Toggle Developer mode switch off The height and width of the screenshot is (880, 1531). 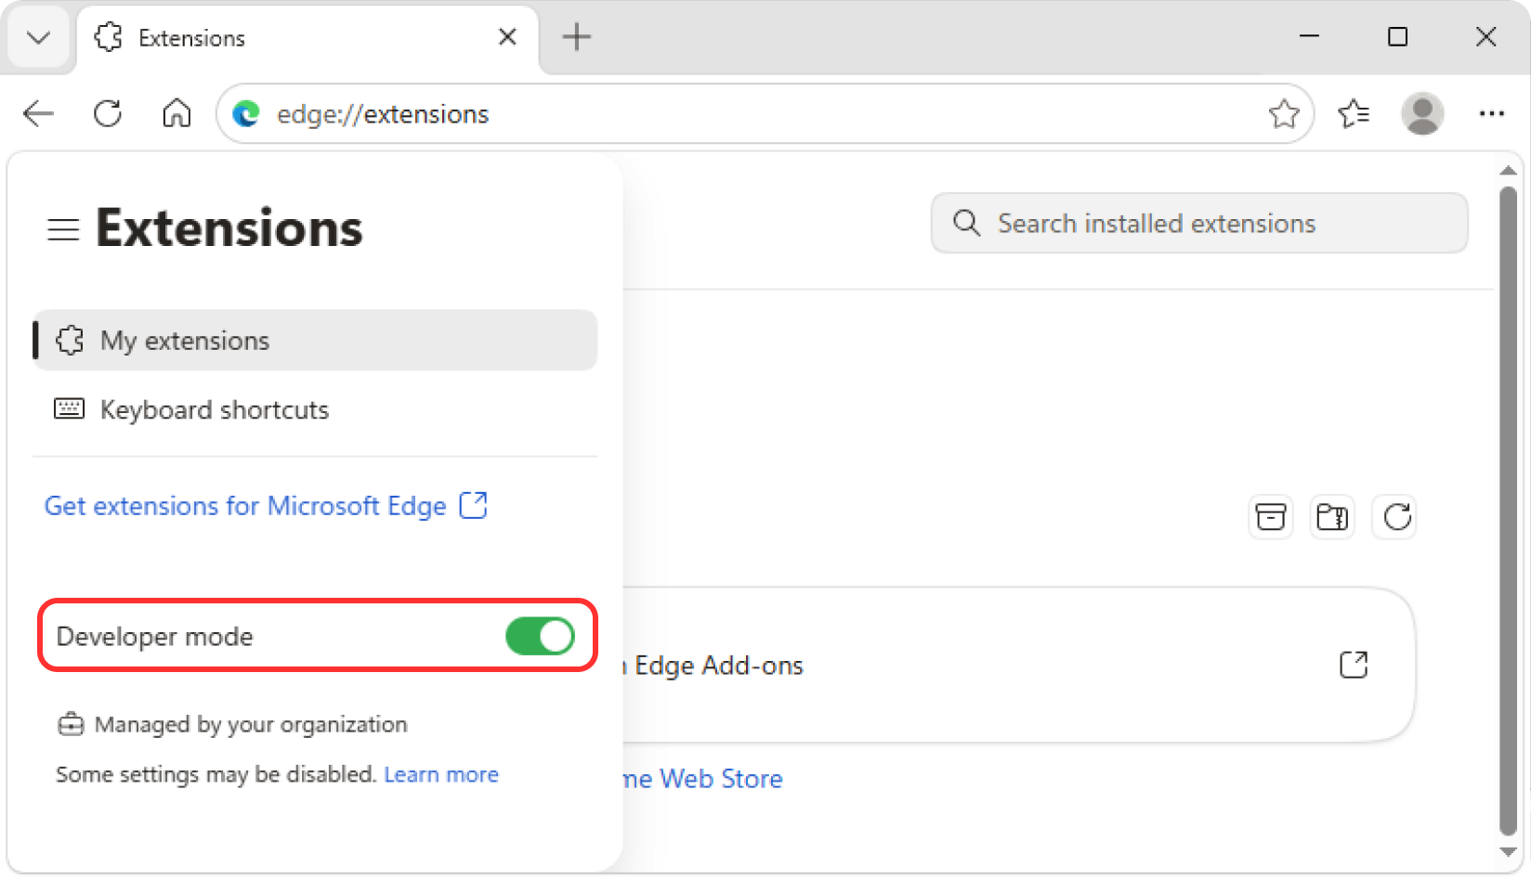coord(540,636)
